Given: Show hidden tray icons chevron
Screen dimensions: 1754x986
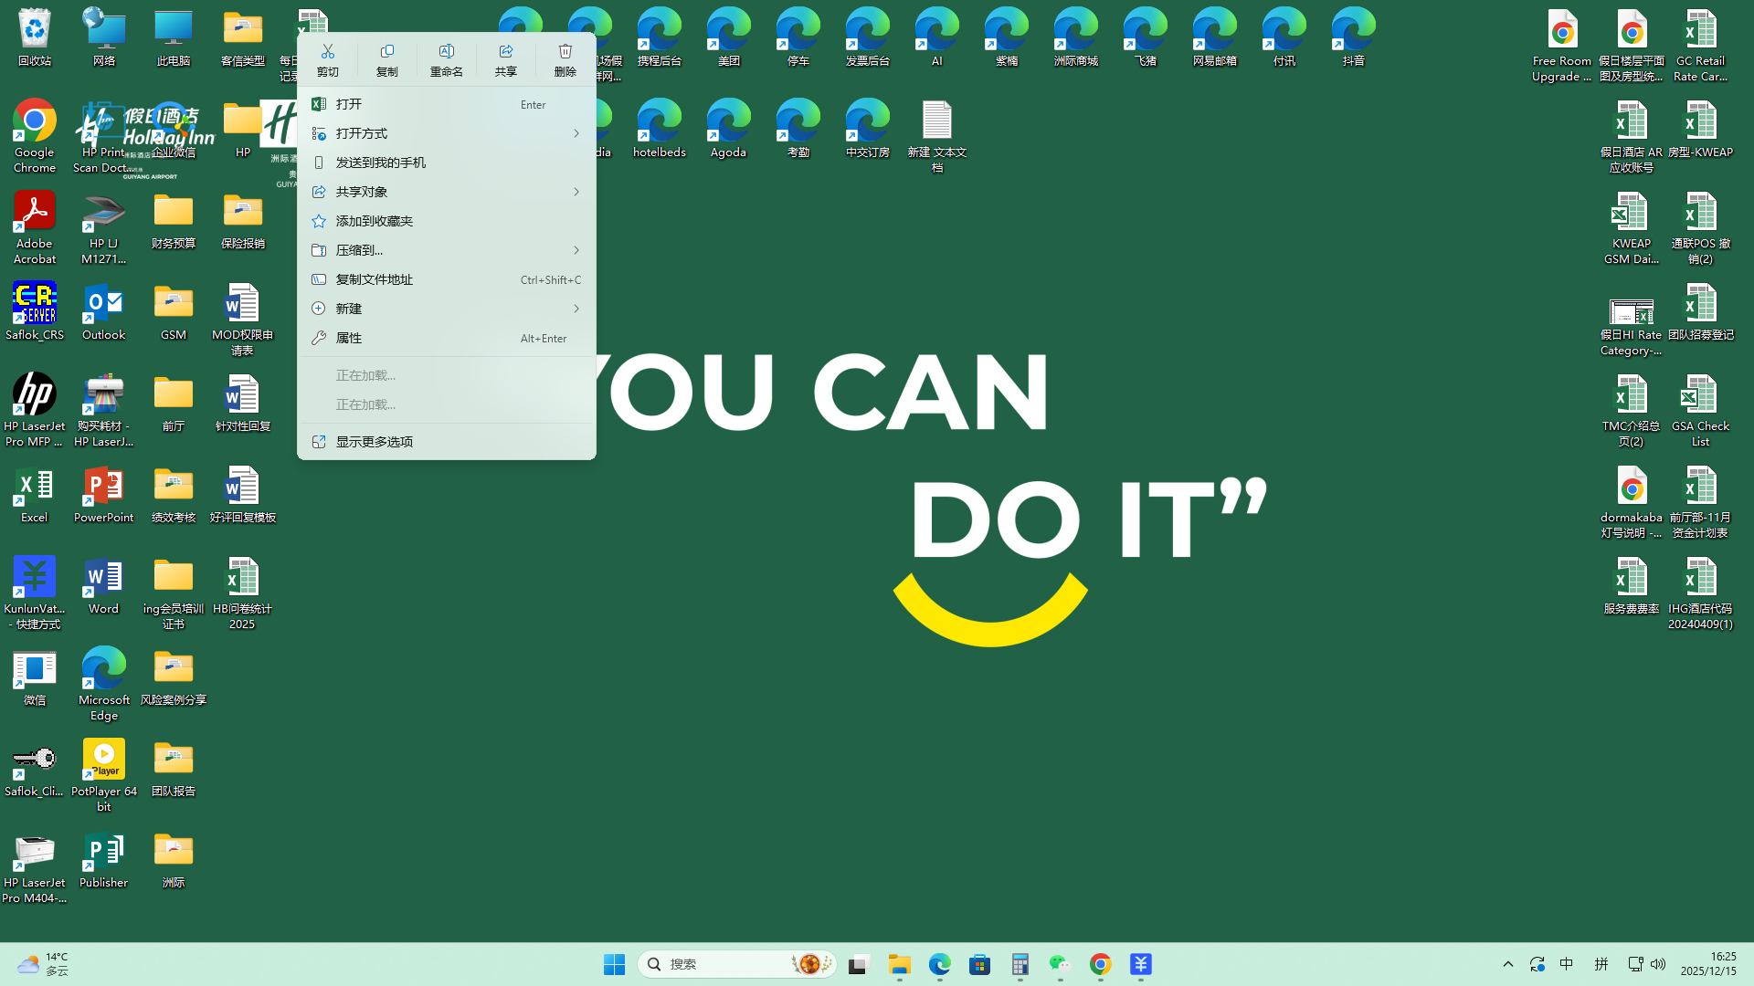Looking at the screenshot, I should pyautogui.click(x=1508, y=964).
